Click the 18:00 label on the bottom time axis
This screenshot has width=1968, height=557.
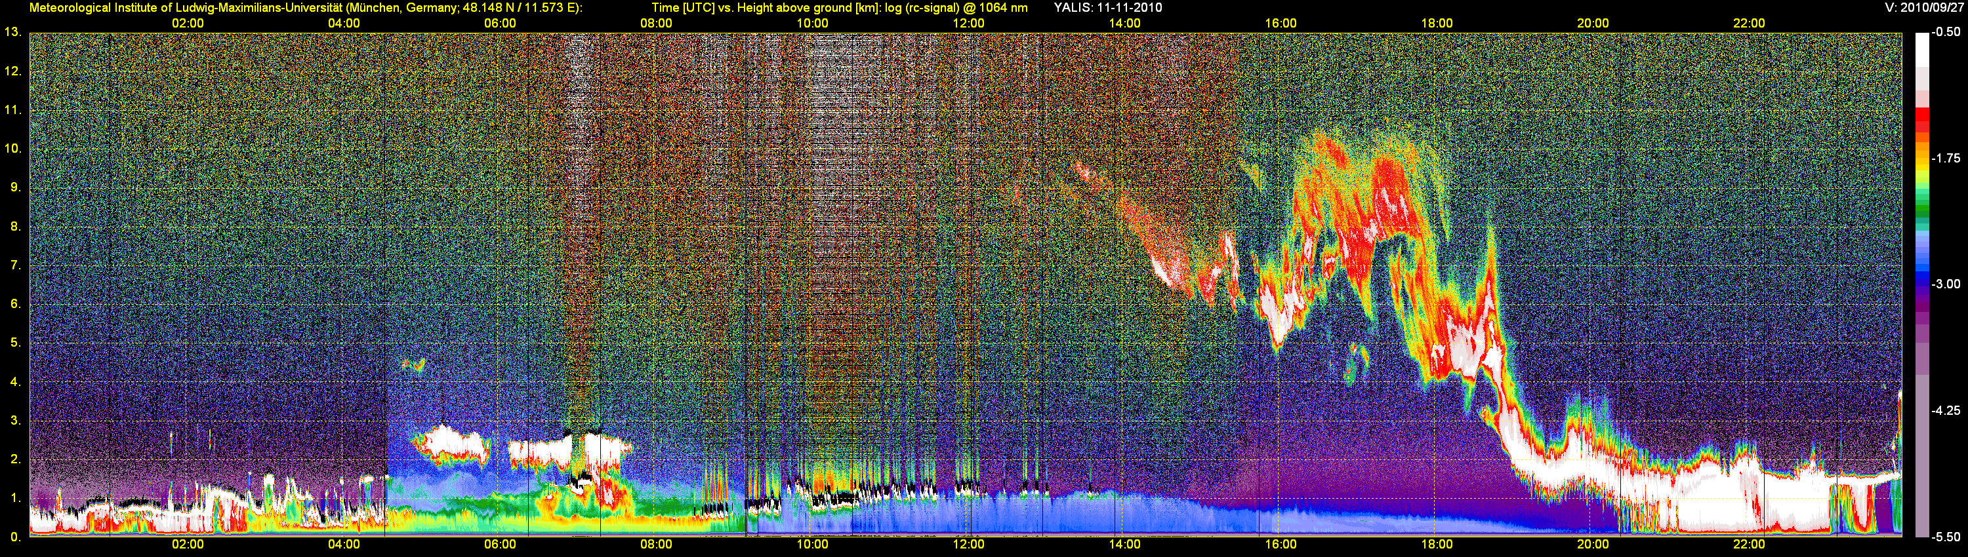[1437, 545]
